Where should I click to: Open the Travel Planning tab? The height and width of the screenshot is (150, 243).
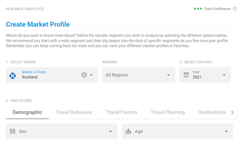pyautogui.click(x=168, y=112)
